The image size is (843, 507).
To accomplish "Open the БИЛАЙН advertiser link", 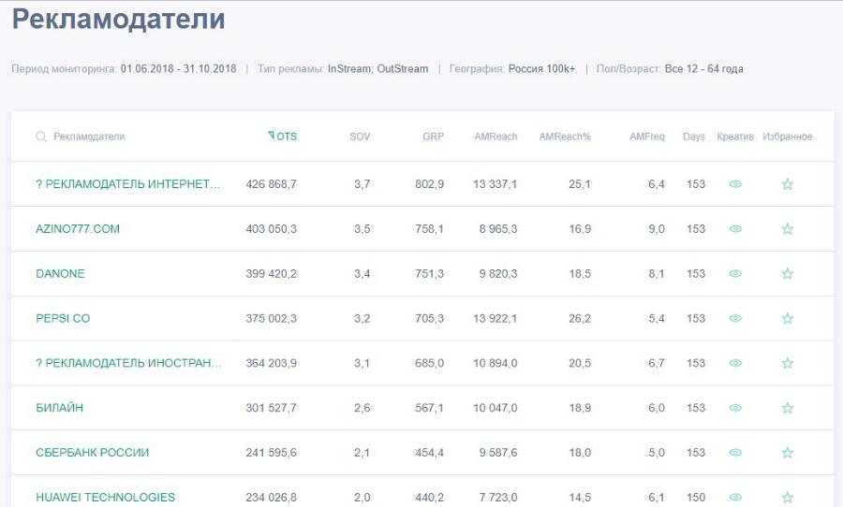I will click(x=60, y=408).
